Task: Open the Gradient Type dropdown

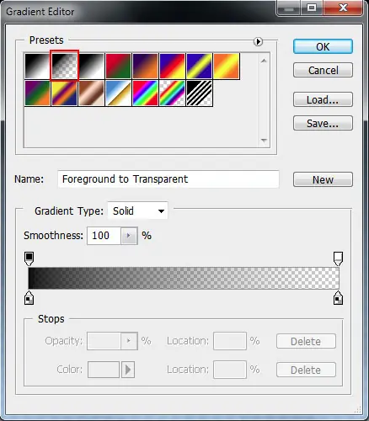Action: click(137, 210)
